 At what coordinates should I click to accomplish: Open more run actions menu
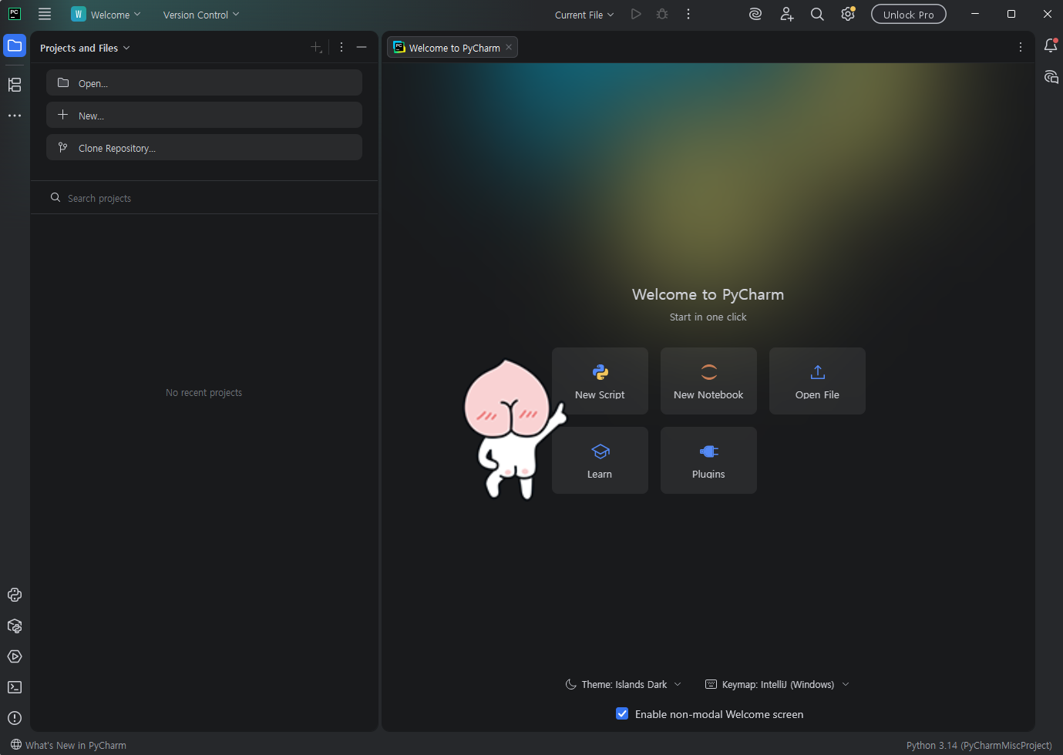tap(688, 14)
